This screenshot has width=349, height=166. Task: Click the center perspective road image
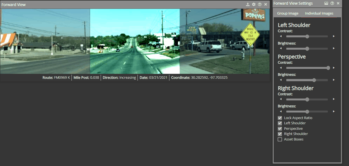tap(135, 41)
